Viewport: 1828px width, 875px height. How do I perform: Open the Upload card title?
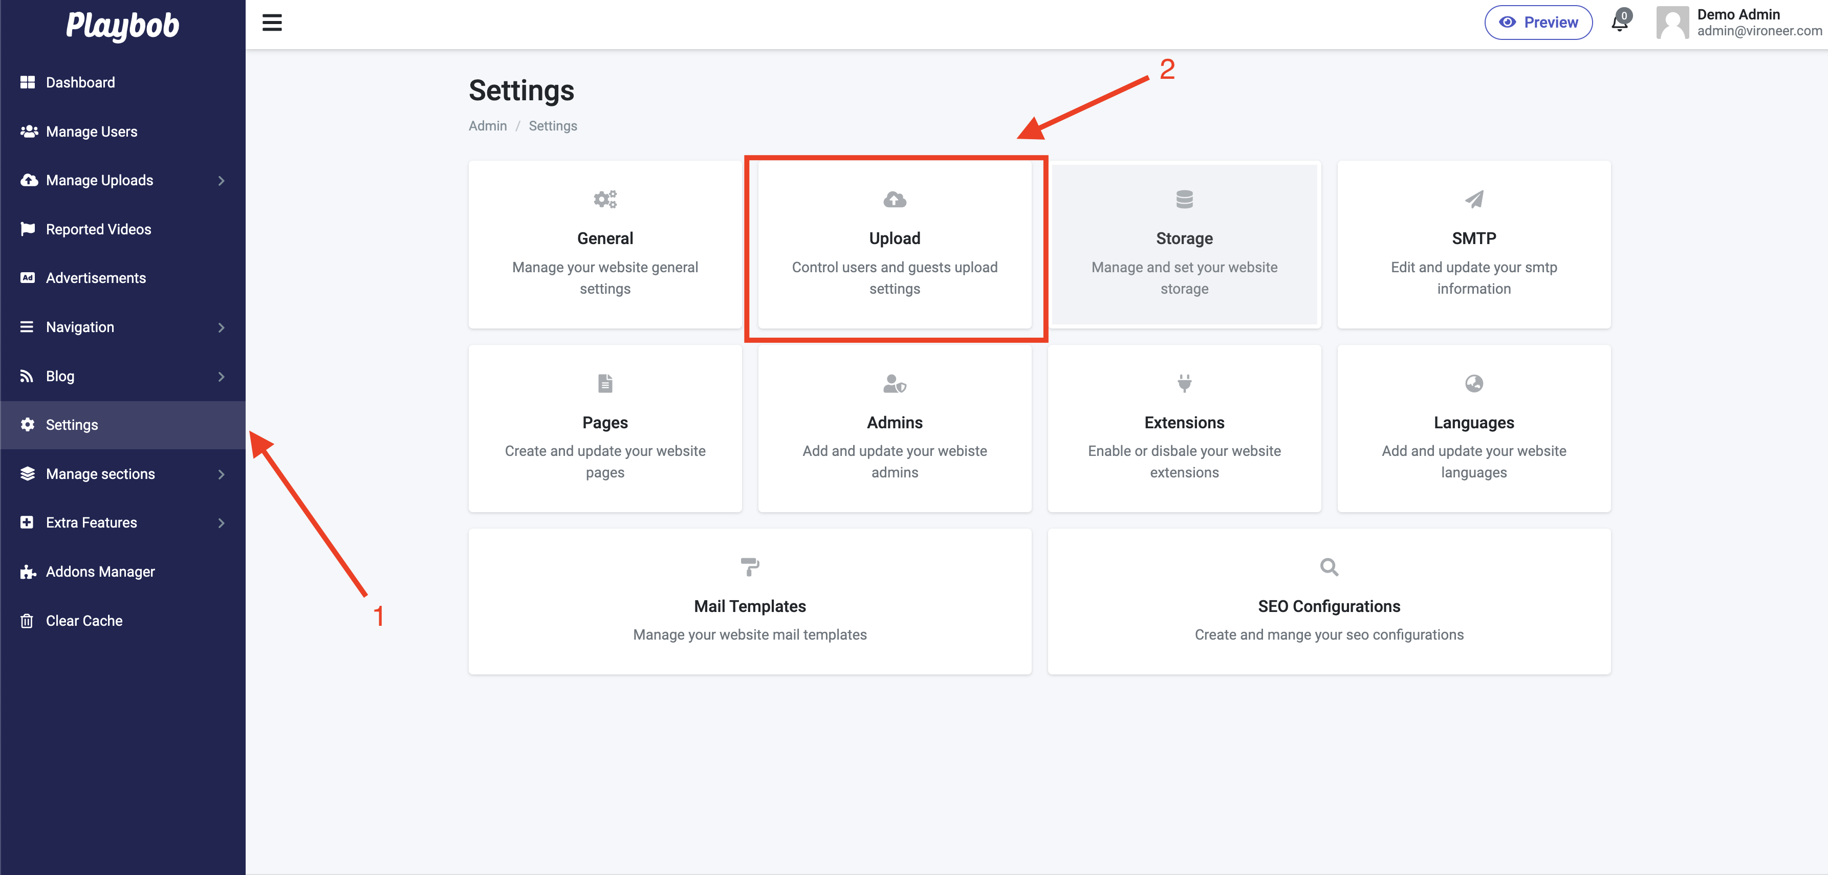(x=895, y=238)
